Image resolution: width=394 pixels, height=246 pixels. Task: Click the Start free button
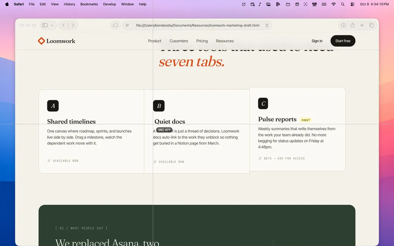click(343, 41)
